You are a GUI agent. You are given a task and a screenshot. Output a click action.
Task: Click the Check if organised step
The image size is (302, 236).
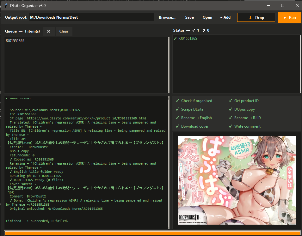[x=194, y=101]
